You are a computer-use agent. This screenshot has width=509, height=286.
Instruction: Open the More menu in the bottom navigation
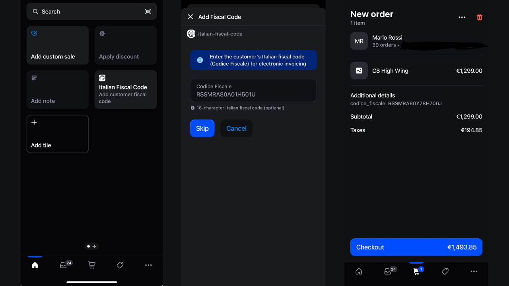click(x=148, y=265)
